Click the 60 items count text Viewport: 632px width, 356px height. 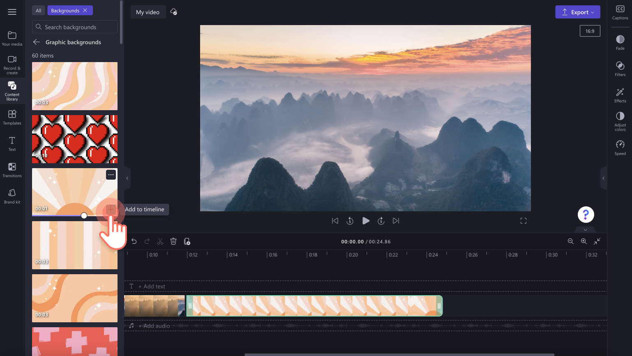(x=43, y=55)
